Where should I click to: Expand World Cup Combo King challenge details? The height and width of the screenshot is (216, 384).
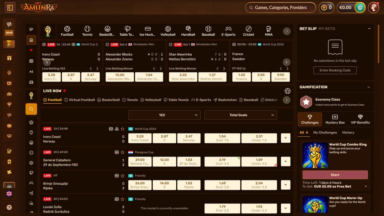pos(366,186)
